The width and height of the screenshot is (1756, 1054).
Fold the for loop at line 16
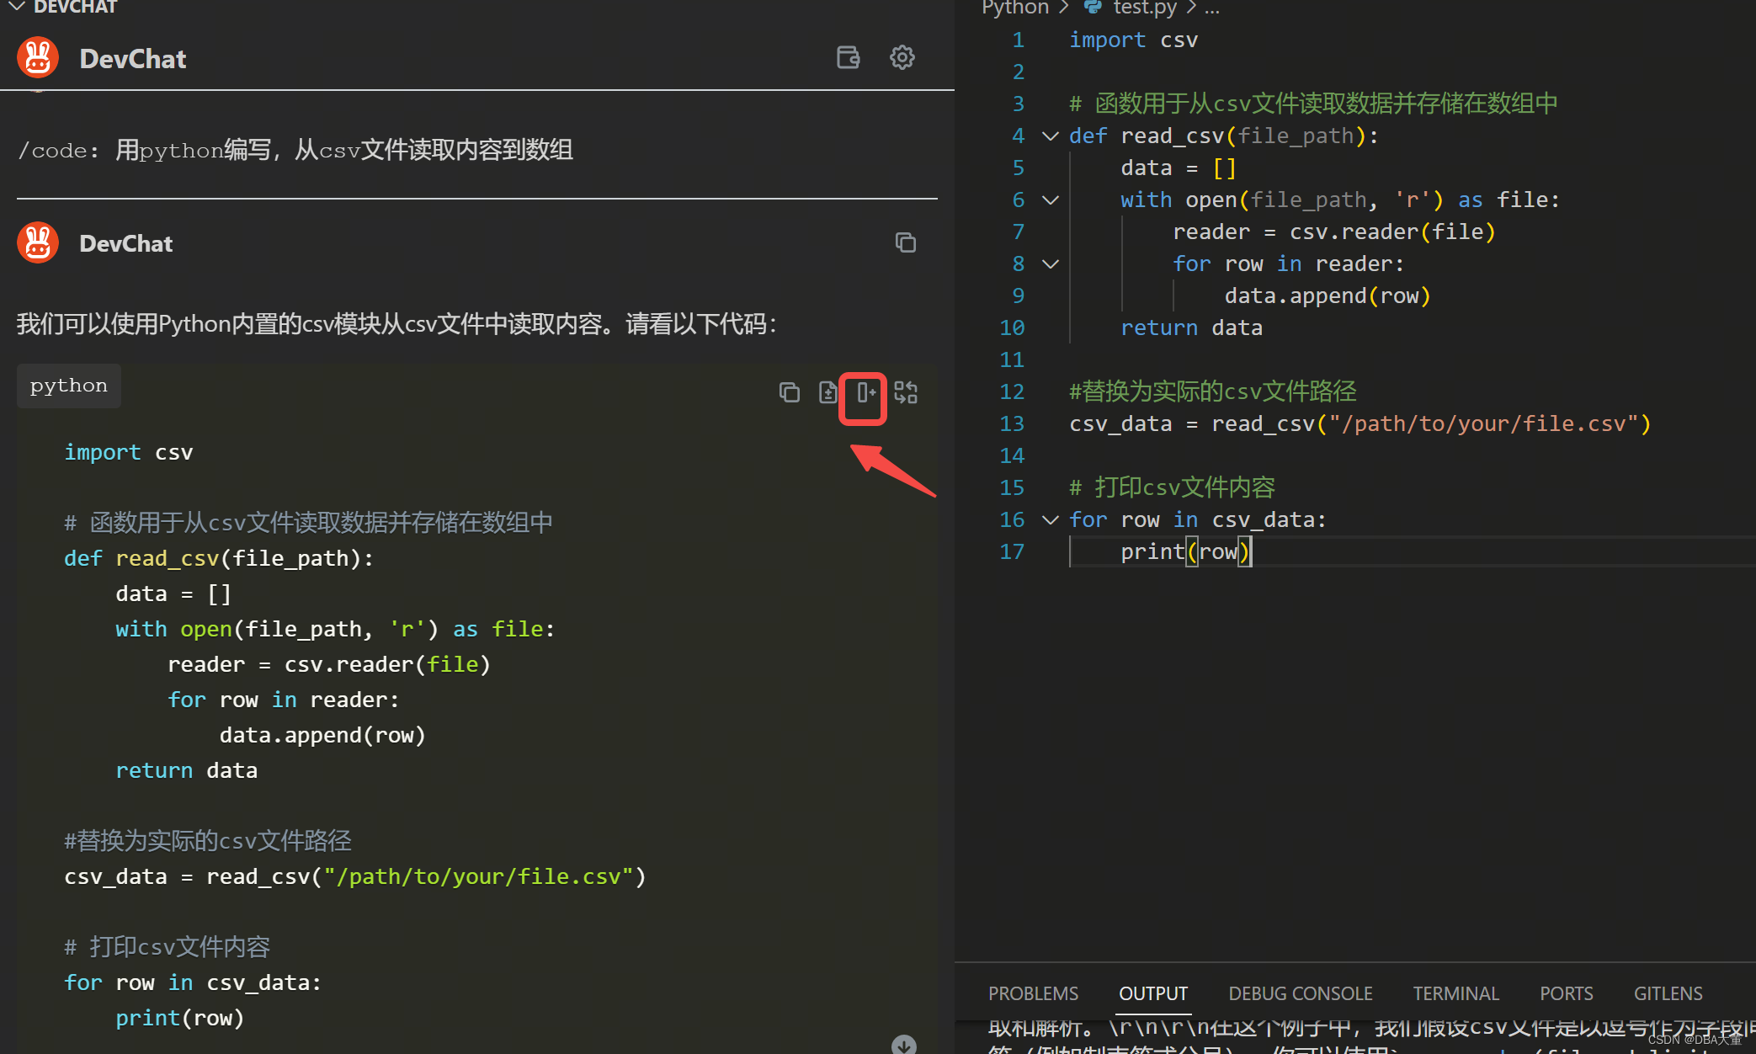point(1050,519)
